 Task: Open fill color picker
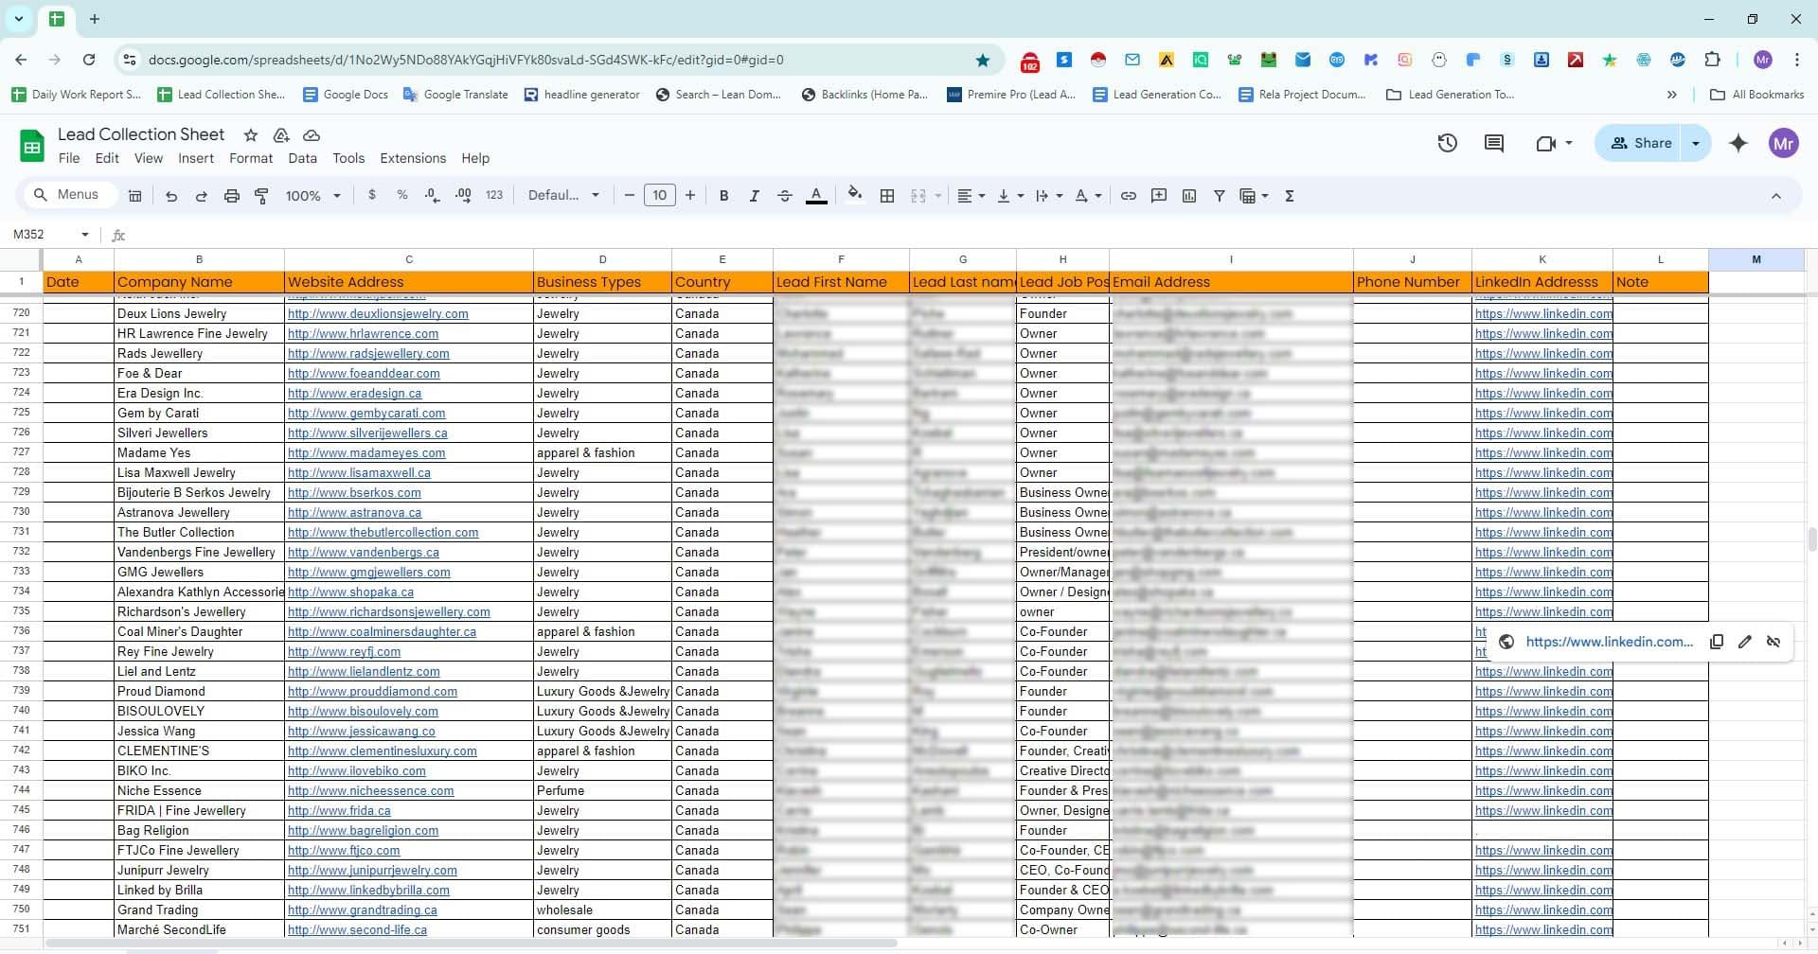pyautogui.click(x=855, y=195)
